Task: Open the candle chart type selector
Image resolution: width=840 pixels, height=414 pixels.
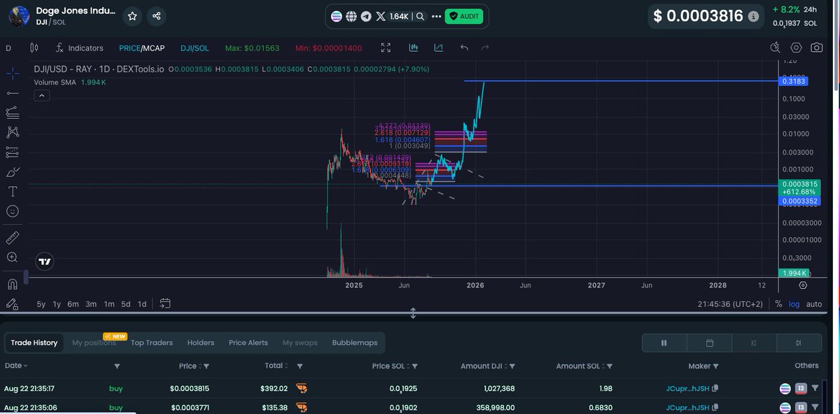Action: click(x=34, y=48)
